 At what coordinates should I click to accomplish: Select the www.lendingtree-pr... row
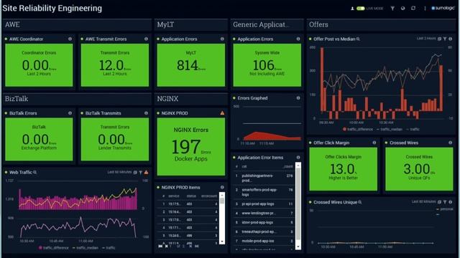tap(264, 214)
